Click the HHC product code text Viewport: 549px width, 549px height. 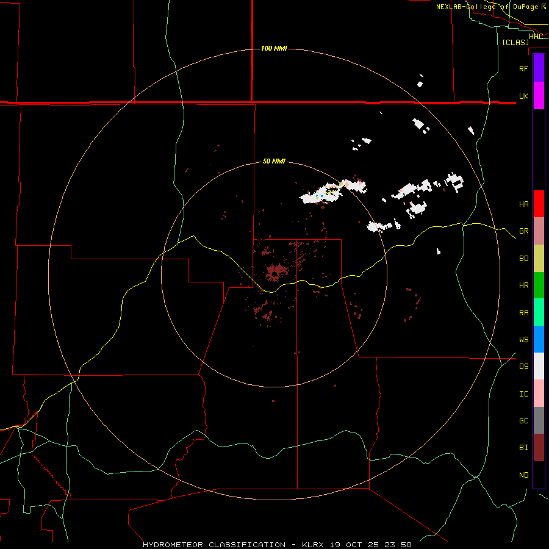536,37
